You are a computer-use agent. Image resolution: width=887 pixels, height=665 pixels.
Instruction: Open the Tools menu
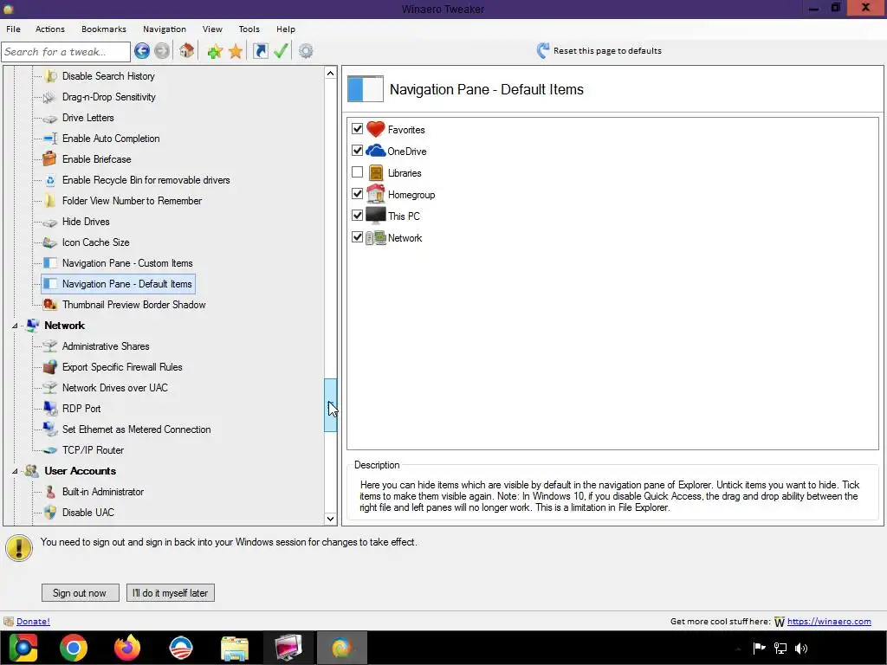tap(249, 29)
